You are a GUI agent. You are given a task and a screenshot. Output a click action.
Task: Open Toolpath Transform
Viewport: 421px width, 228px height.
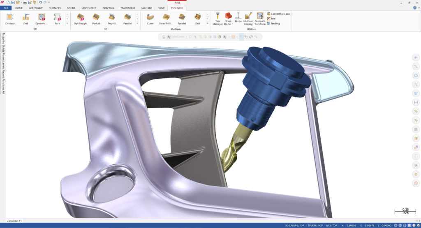point(260,19)
